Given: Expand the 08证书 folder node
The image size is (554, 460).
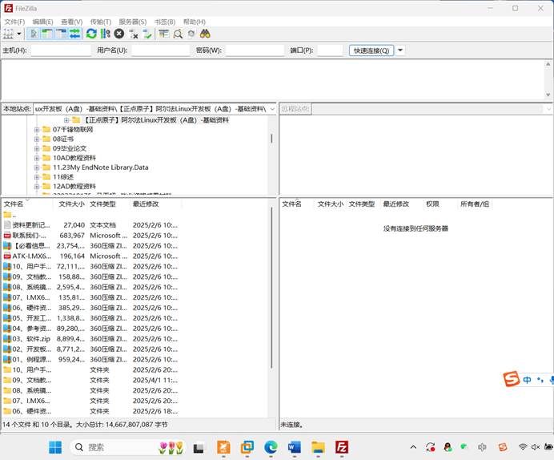Looking at the screenshot, I should 37,139.
